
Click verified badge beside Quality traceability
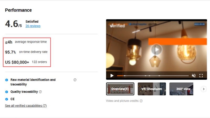pyautogui.click(x=7, y=92)
